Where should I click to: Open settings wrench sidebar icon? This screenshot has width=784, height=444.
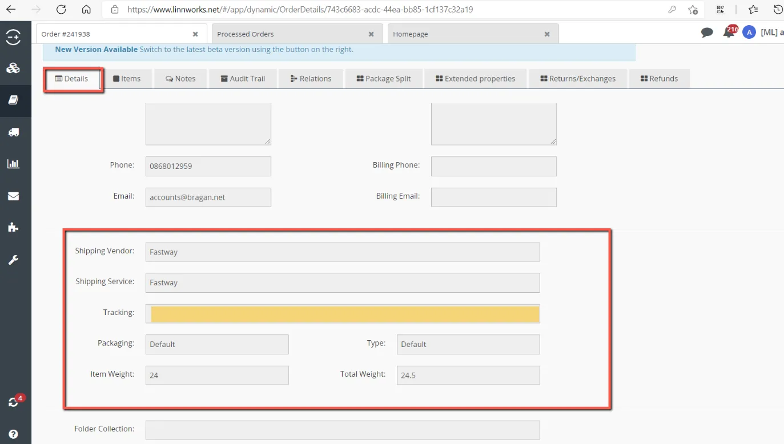click(13, 260)
